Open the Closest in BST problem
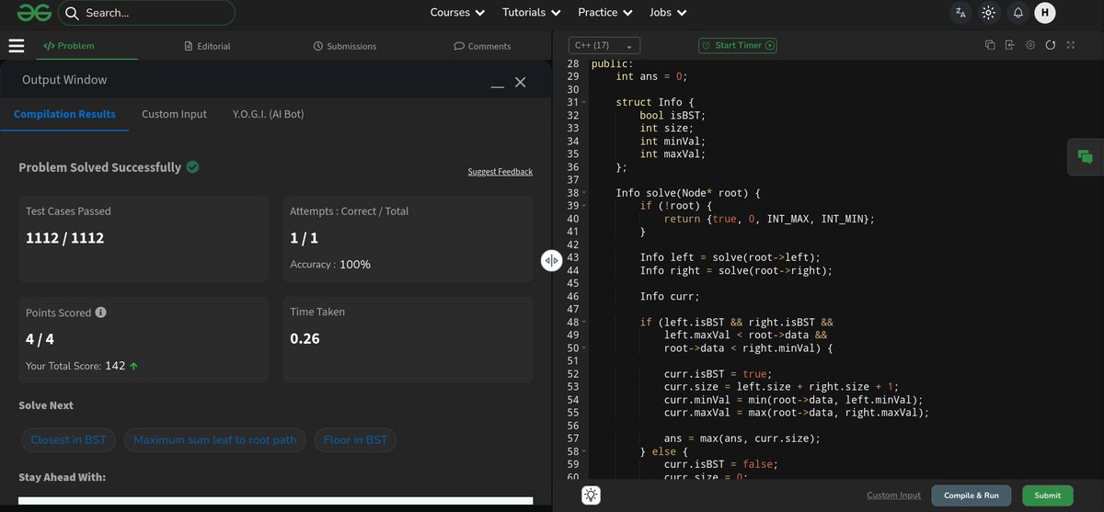 pos(69,439)
